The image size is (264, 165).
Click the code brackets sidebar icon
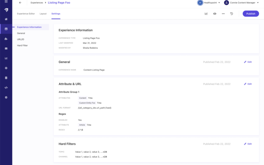[6, 87]
